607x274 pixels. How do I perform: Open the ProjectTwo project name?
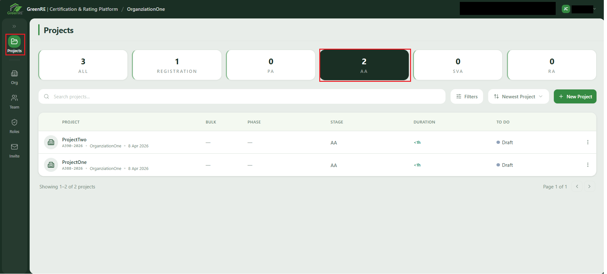point(74,140)
